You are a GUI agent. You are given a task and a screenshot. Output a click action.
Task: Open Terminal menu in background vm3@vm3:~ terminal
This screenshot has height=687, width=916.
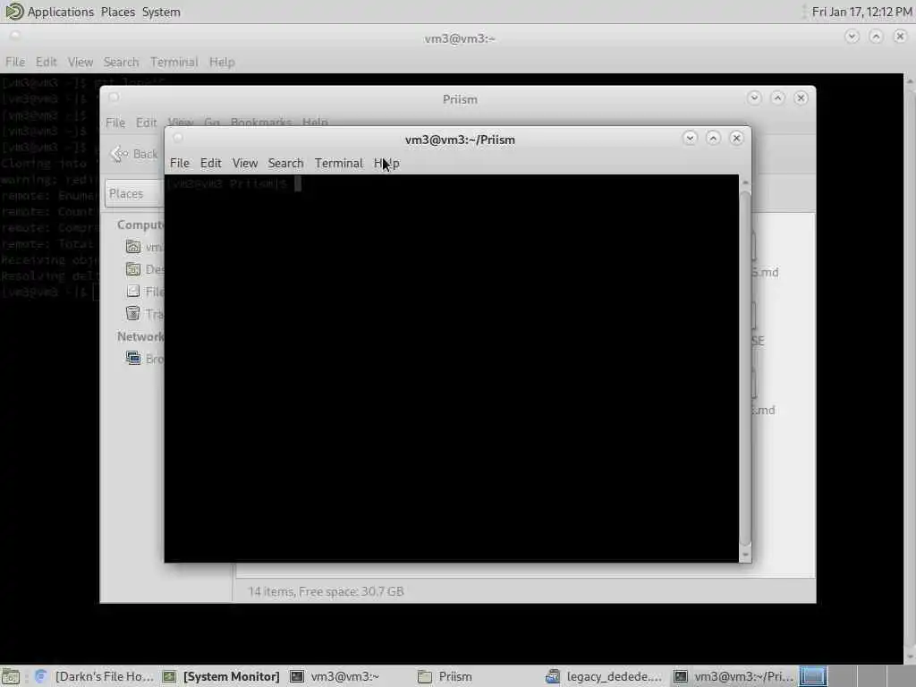[174, 62]
